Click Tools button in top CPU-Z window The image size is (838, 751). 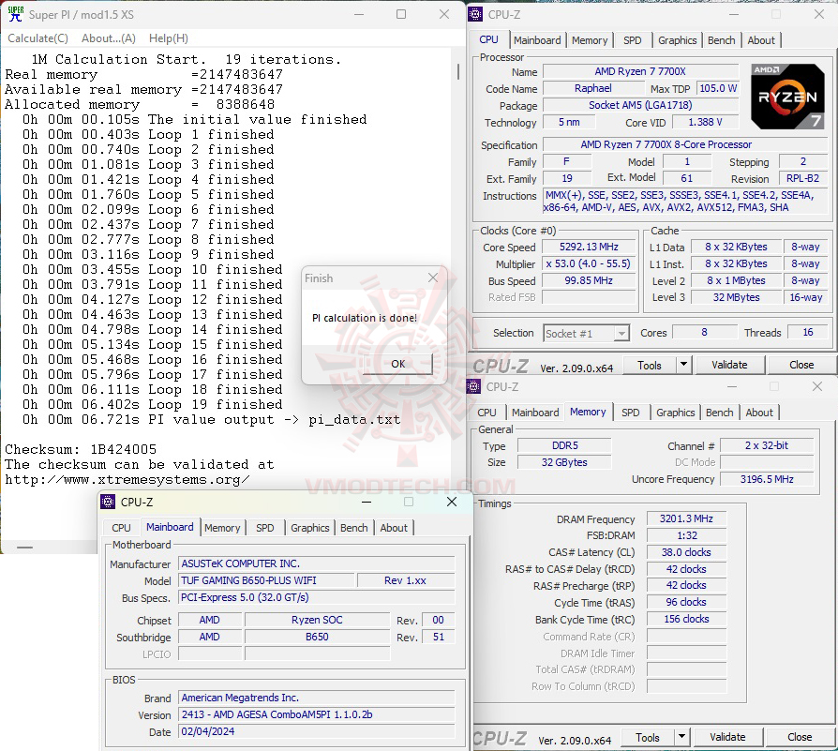coord(649,366)
